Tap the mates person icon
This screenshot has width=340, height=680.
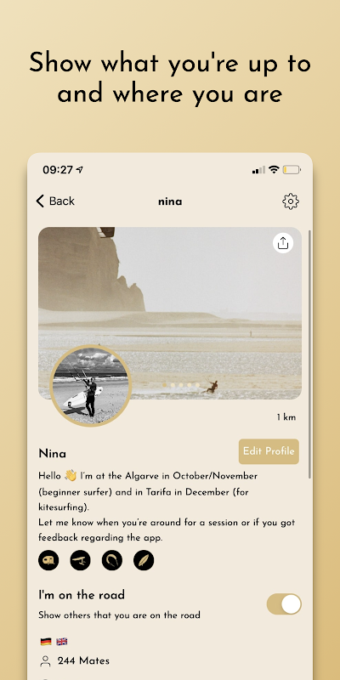pos(45,661)
